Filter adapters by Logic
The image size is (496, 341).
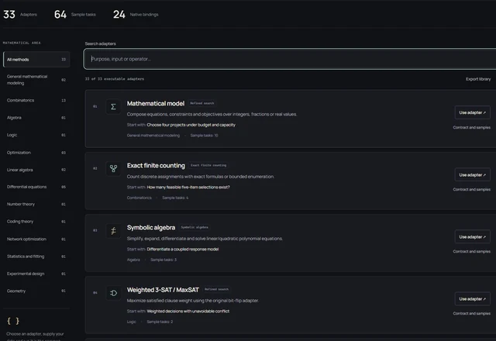(36, 135)
